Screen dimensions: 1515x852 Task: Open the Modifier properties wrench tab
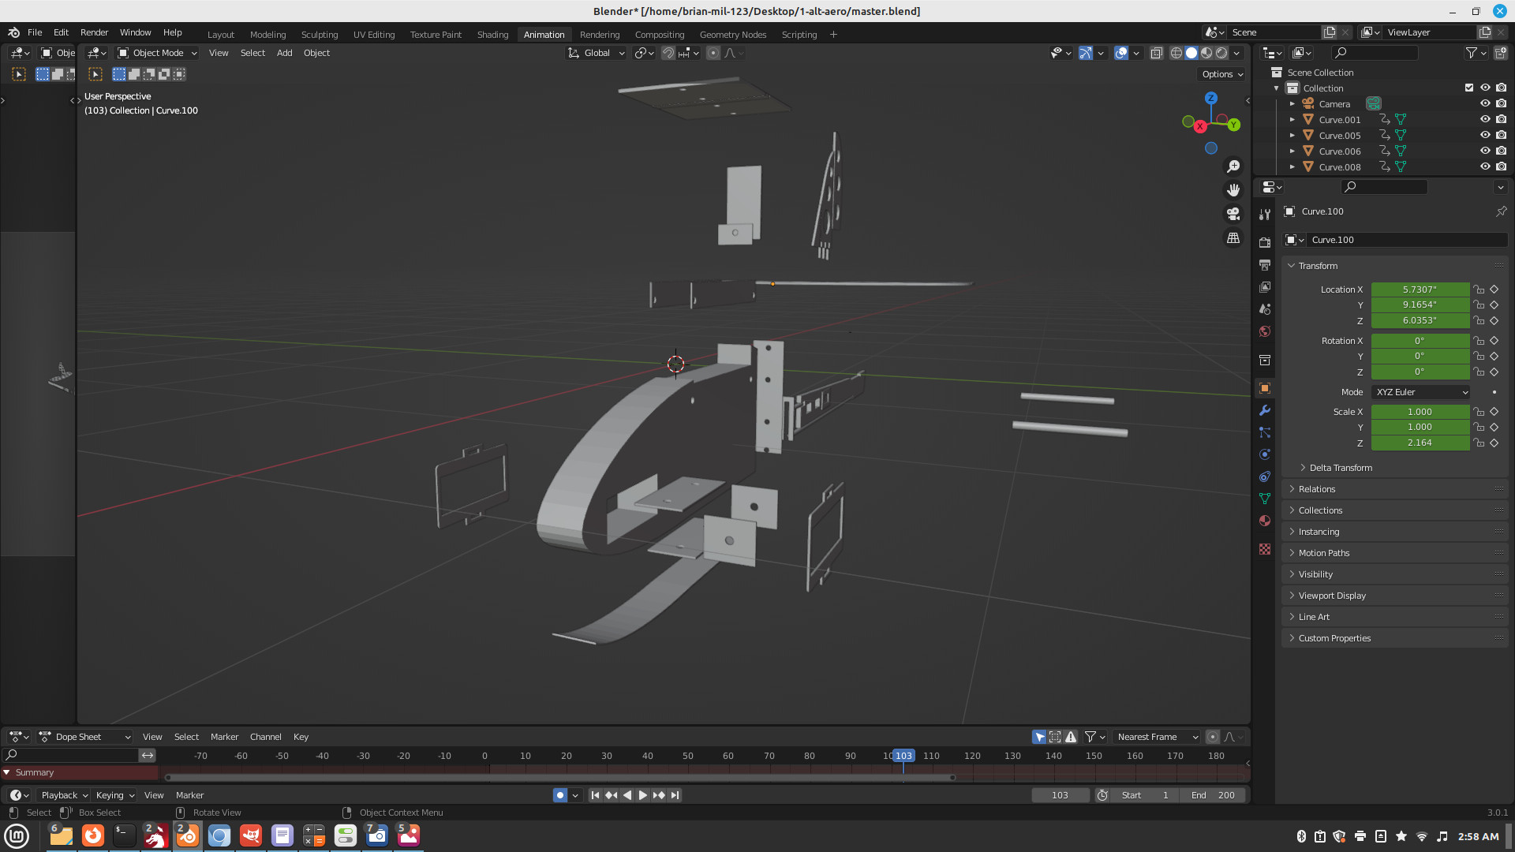pyautogui.click(x=1265, y=410)
